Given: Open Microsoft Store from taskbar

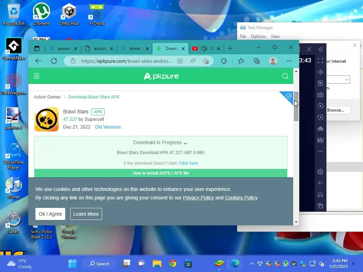Looking at the screenshot, I should pos(188,263).
